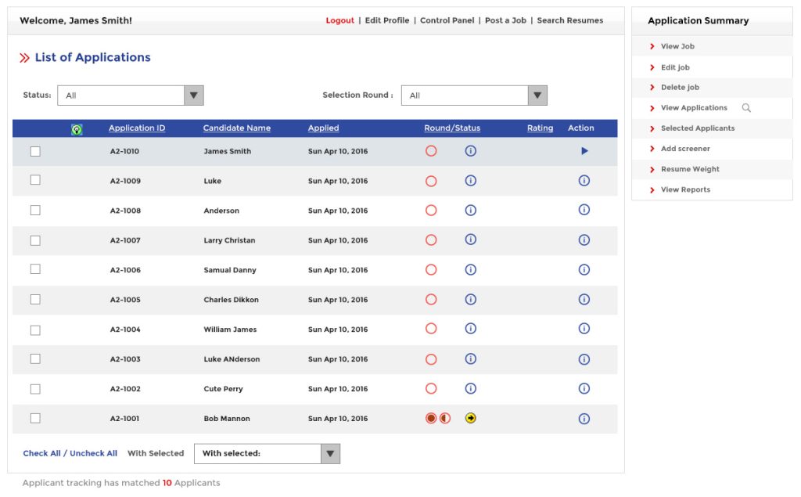
Task: Select the green globe icon in the table header
Action: 76,128
